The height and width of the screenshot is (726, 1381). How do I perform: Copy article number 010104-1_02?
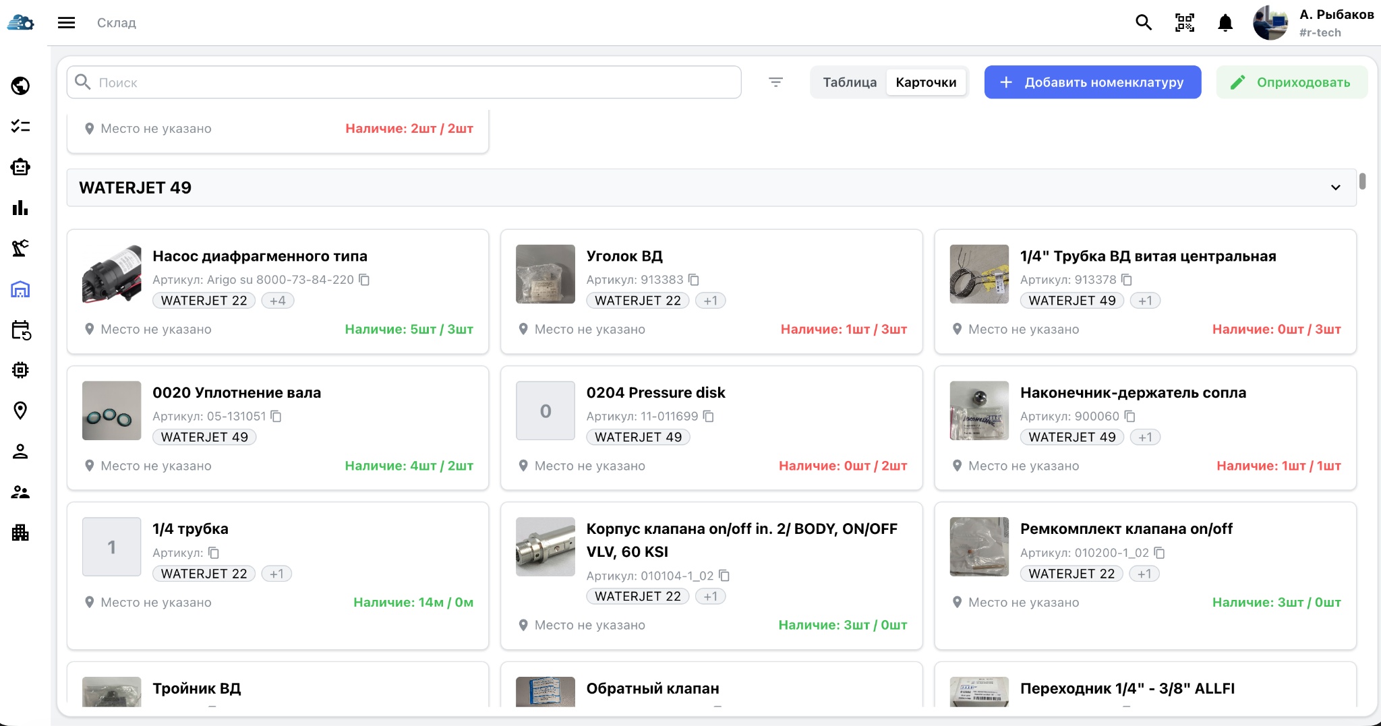click(724, 576)
